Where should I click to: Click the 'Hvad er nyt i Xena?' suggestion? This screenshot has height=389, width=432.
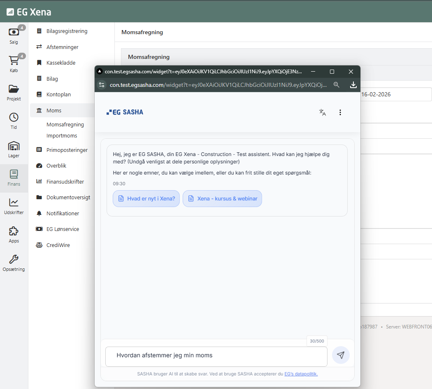coord(146,198)
